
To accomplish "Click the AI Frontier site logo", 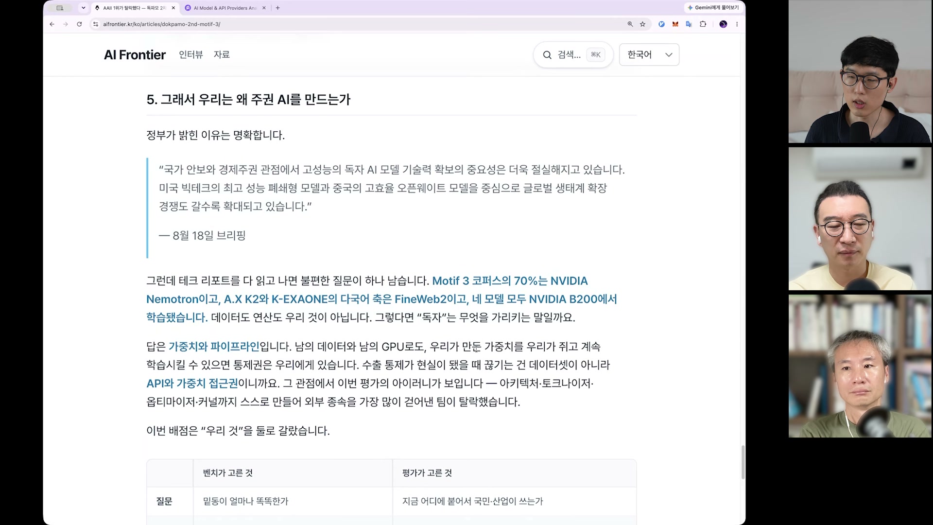I will click(135, 55).
